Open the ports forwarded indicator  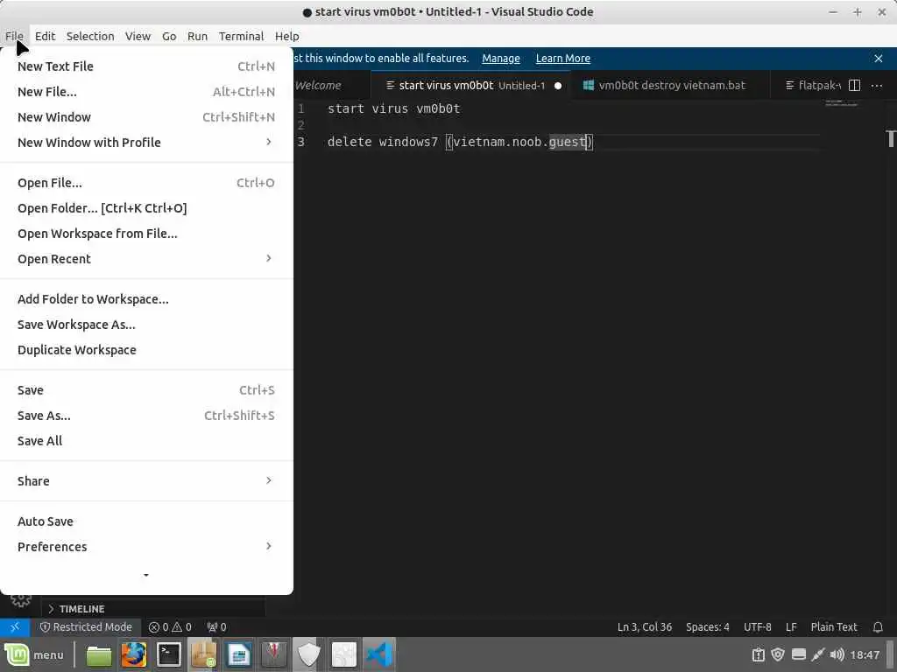coord(216,626)
